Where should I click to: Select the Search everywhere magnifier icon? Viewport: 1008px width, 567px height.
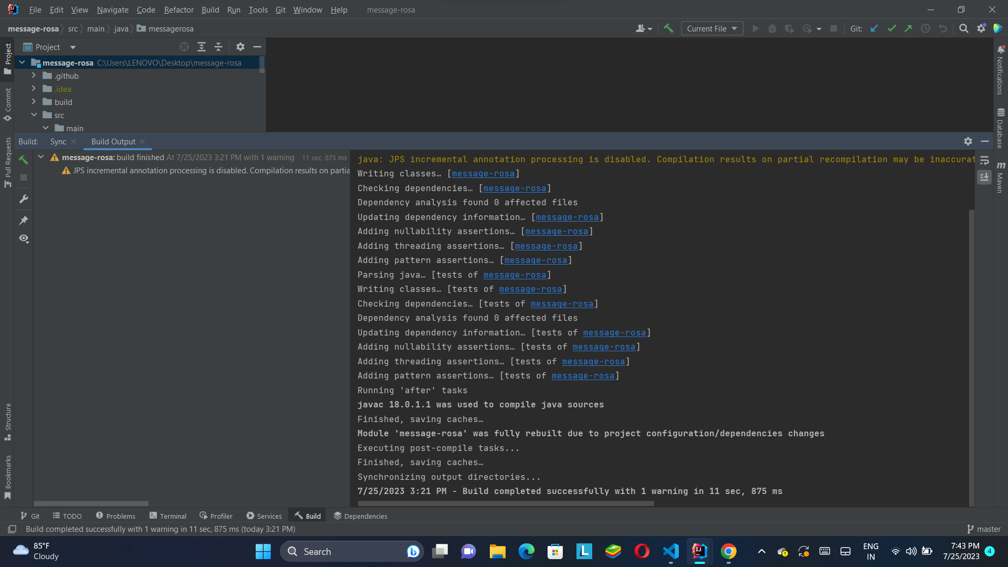point(964,28)
